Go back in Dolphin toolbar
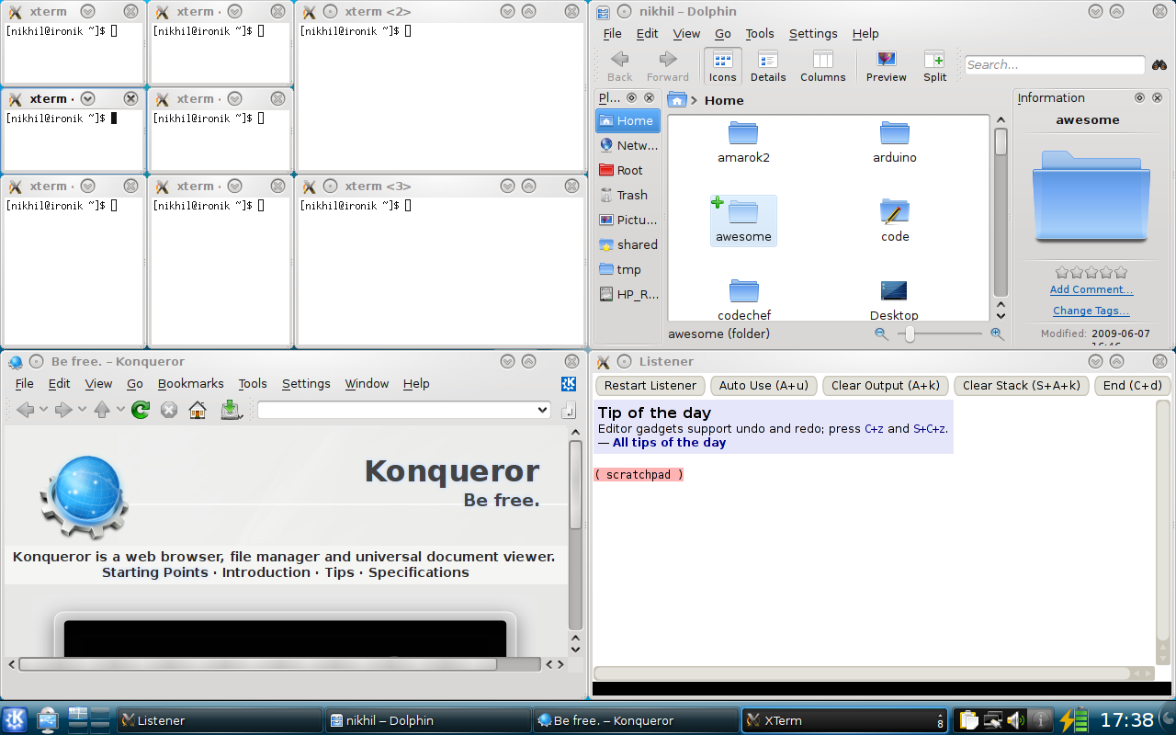The width and height of the screenshot is (1176, 735). [620, 66]
